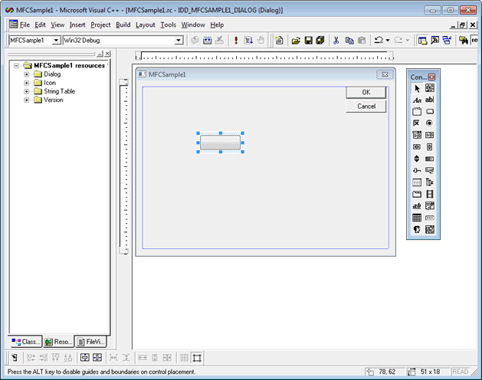The image size is (482, 380).
Task: Switch to the FileView tab
Action: (x=91, y=342)
